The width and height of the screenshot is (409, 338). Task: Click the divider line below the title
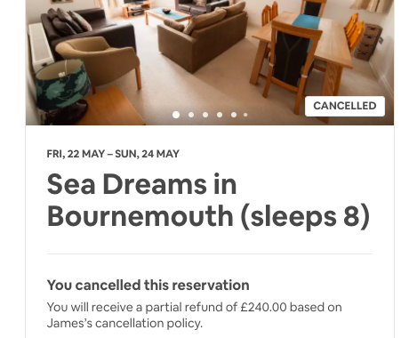pyautogui.click(x=210, y=253)
